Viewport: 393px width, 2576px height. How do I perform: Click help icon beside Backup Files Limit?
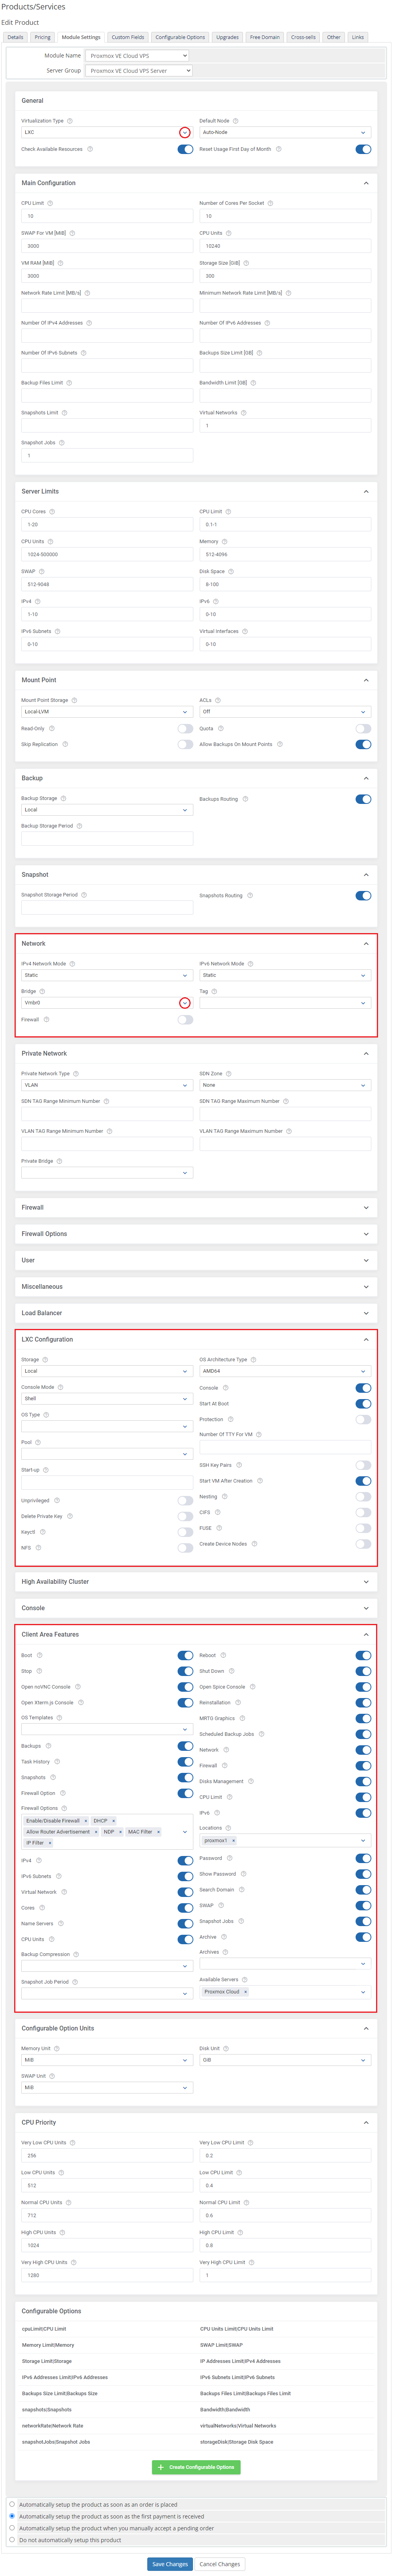pyautogui.click(x=69, y=383)
